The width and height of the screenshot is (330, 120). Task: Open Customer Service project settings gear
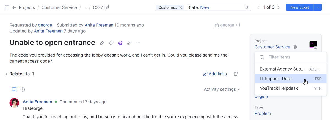[x=295, y=47]
